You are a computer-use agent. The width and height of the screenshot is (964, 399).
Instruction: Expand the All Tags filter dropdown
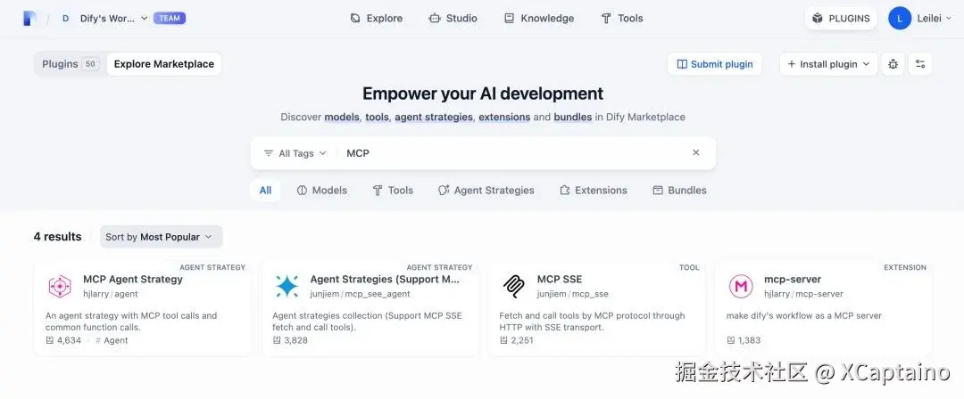(295, 153)
